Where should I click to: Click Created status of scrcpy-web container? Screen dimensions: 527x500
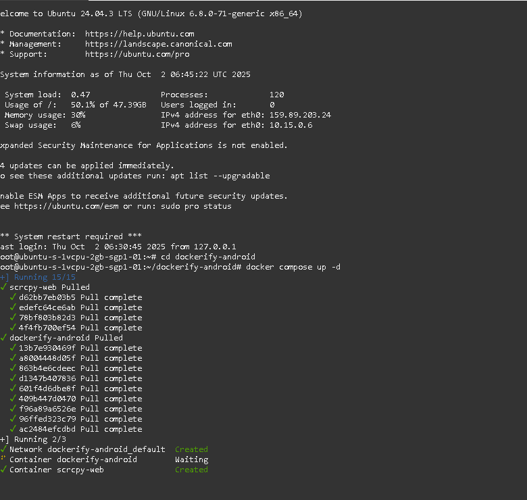pyautogui.click(x=192, y=470)
